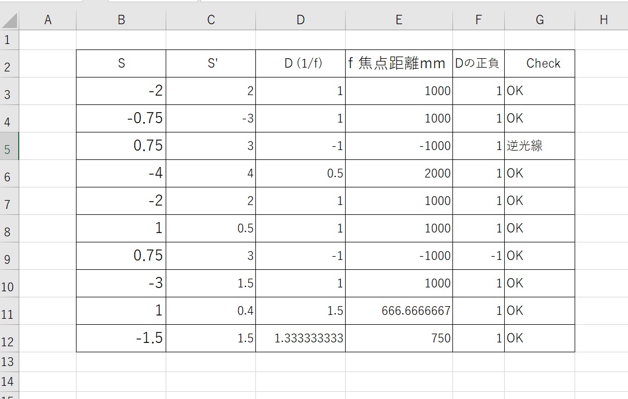Viewport: 628px width, 399px height.
Task: Select column E header
Action: tap(399, 20)
